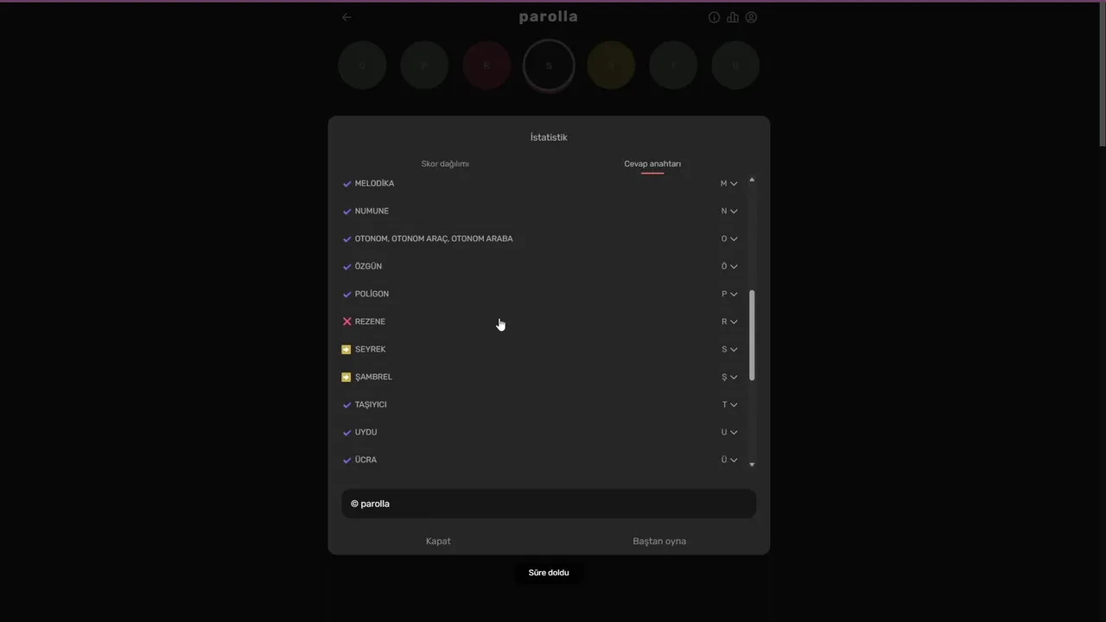Click the checkmark icon beside MELODİKA
Viewport: 1106px width, 622px height.
pos(347,184)
